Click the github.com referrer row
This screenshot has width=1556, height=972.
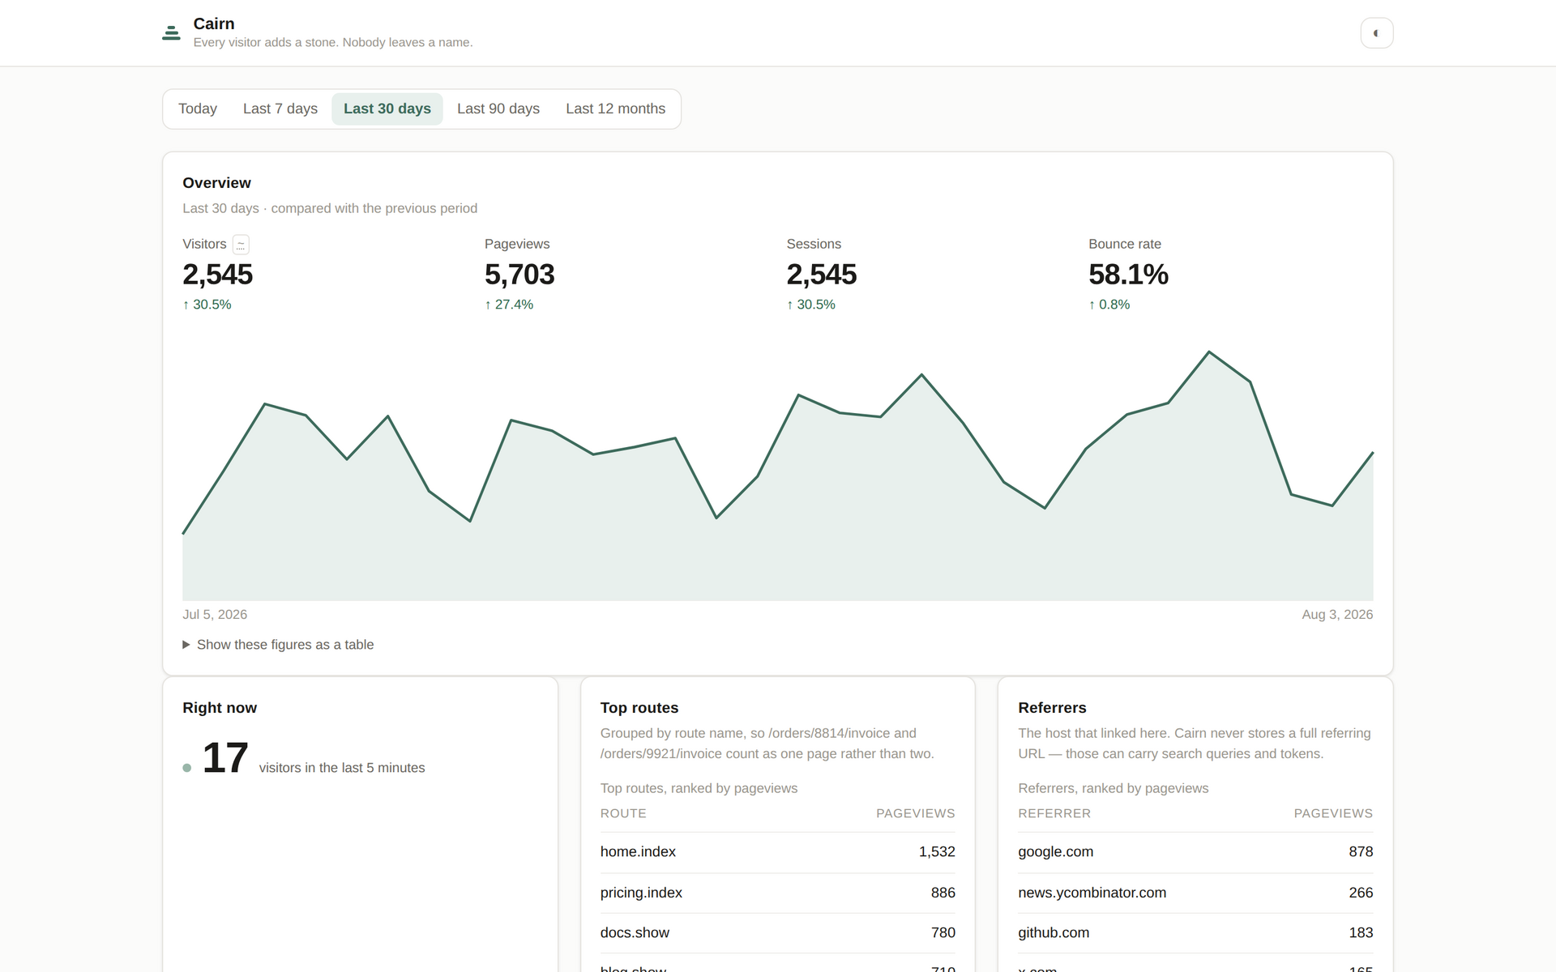[1195, 933]
